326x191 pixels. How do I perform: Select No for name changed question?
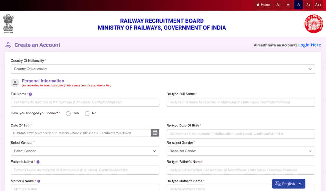[x=87, y=113]
